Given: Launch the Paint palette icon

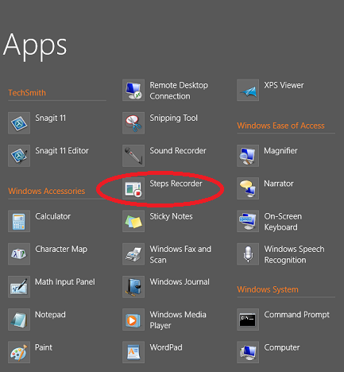Looking at the screenshot, I should coord(19,352).
